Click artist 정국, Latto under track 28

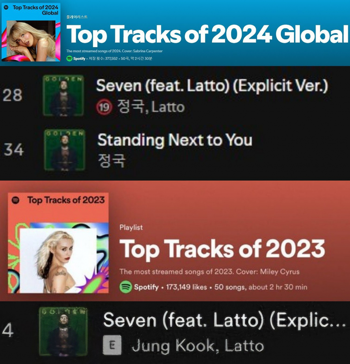pyautogui.click(x=150, y=108)
